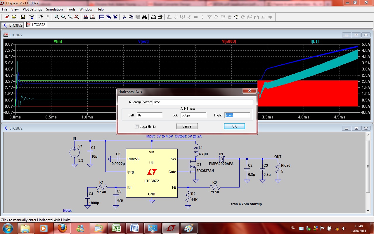The height and width of the screenshot is (234, 374).
Task: Click the Close All Windows icon
Action: tap(115, 17)
